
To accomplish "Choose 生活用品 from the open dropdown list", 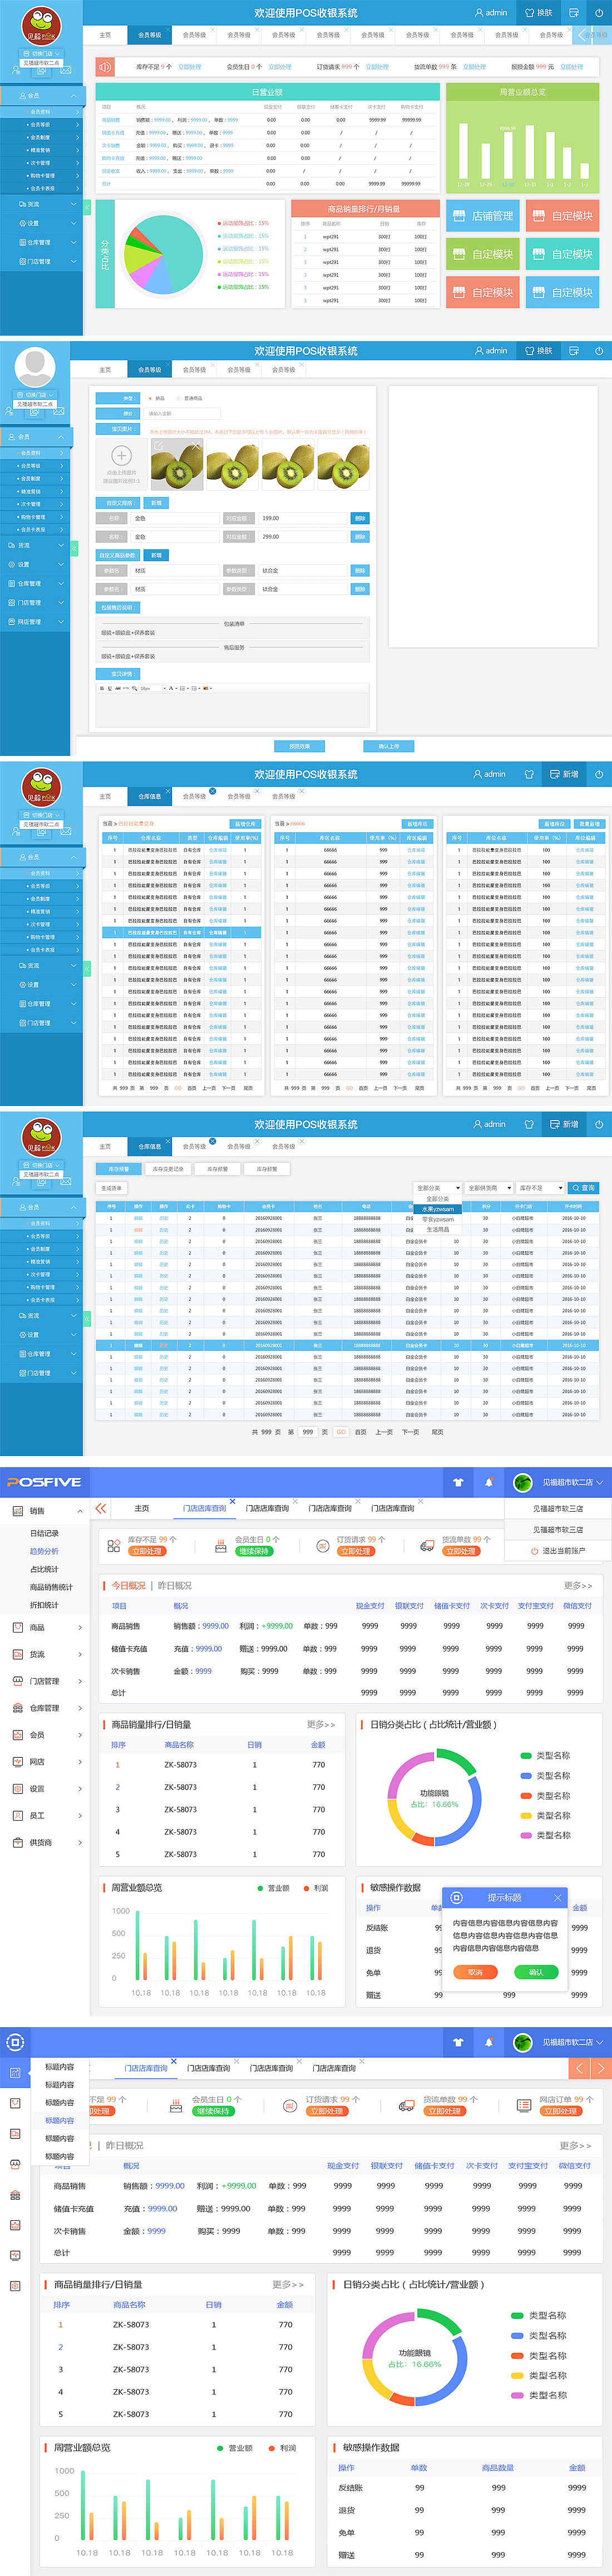I will pyautogui.click(x=438, y=1229).
